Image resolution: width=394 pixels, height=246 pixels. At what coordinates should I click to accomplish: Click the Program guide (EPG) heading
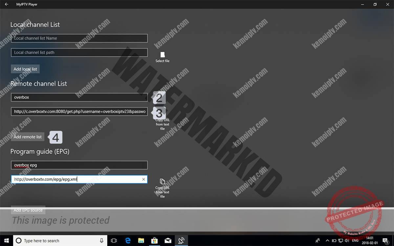point(40,152)
